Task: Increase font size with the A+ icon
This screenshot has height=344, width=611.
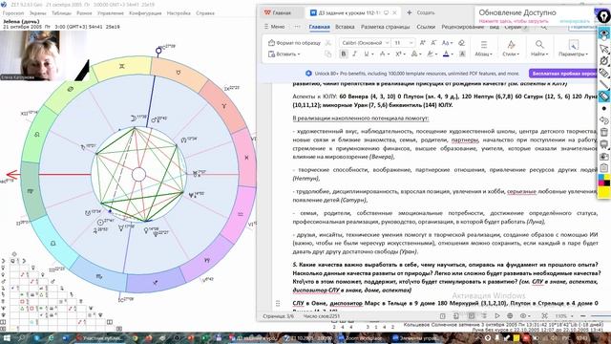Action: tap(422, 42)
